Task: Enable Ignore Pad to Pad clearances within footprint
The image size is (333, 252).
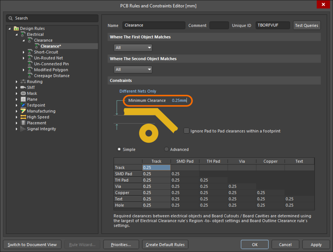Action: coord(186,131)
